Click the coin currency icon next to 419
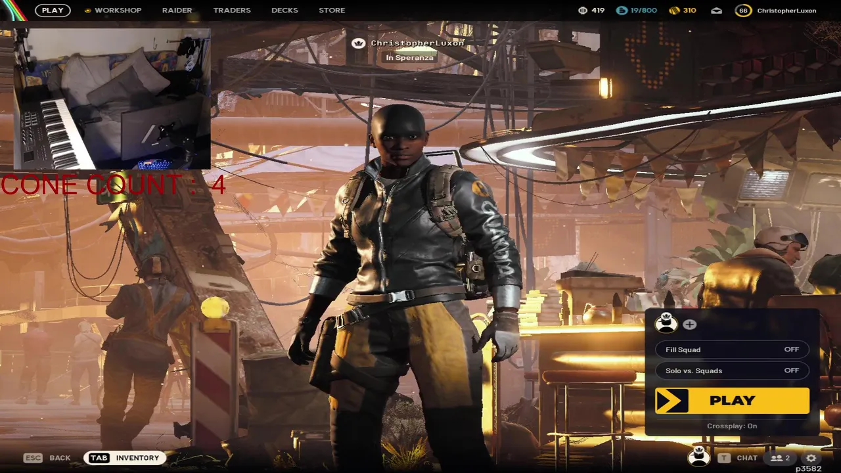This screenshot has width=841, height=473. click(x=582, y=11)
